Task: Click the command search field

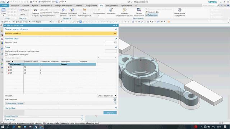Action: pyautogui.click(x=211, y=5)
